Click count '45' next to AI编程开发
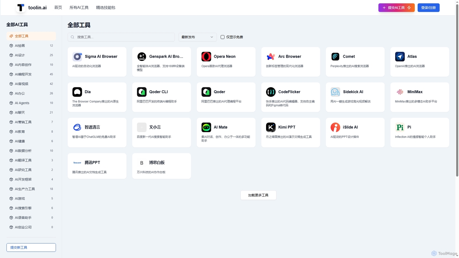Image resolution: width=459 pixels, height=258 pixels. point(51,75)
